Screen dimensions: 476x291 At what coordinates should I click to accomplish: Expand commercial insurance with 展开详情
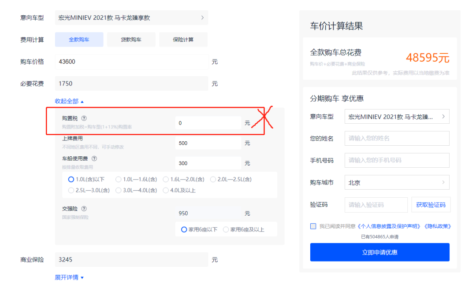[69, 277]
